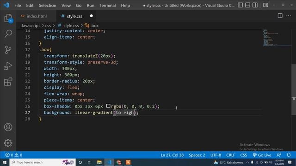Open the Terminal menu
This screenshot has width=296, height=166.
click(108, 6)
